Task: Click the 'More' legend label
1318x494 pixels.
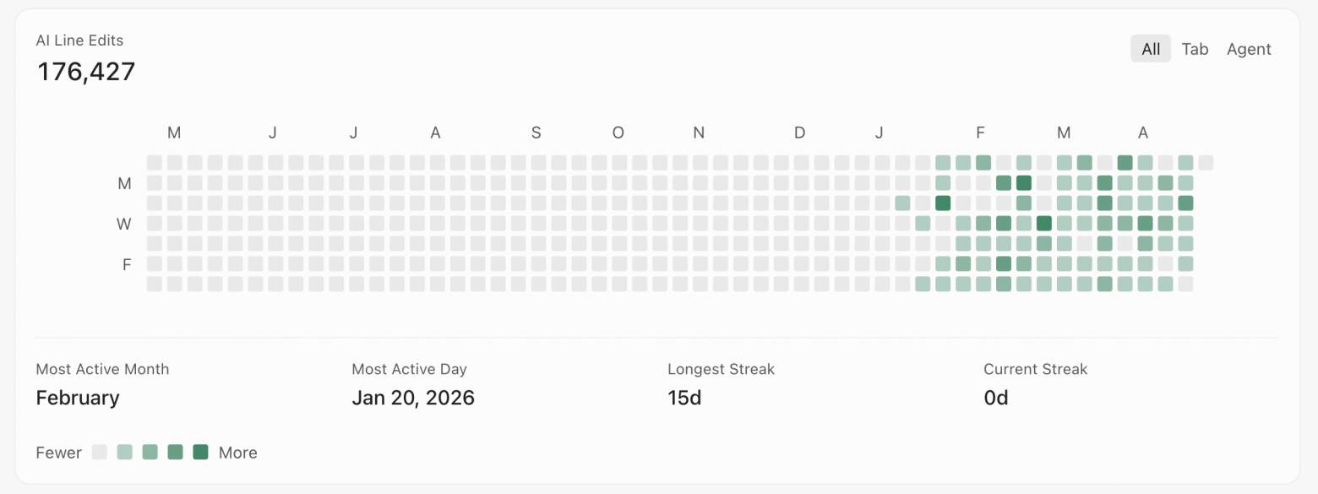Action: (x=238, y=453)
